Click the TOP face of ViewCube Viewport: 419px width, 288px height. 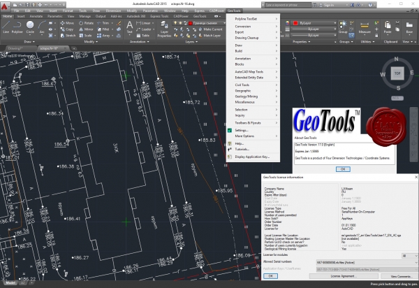397,73
